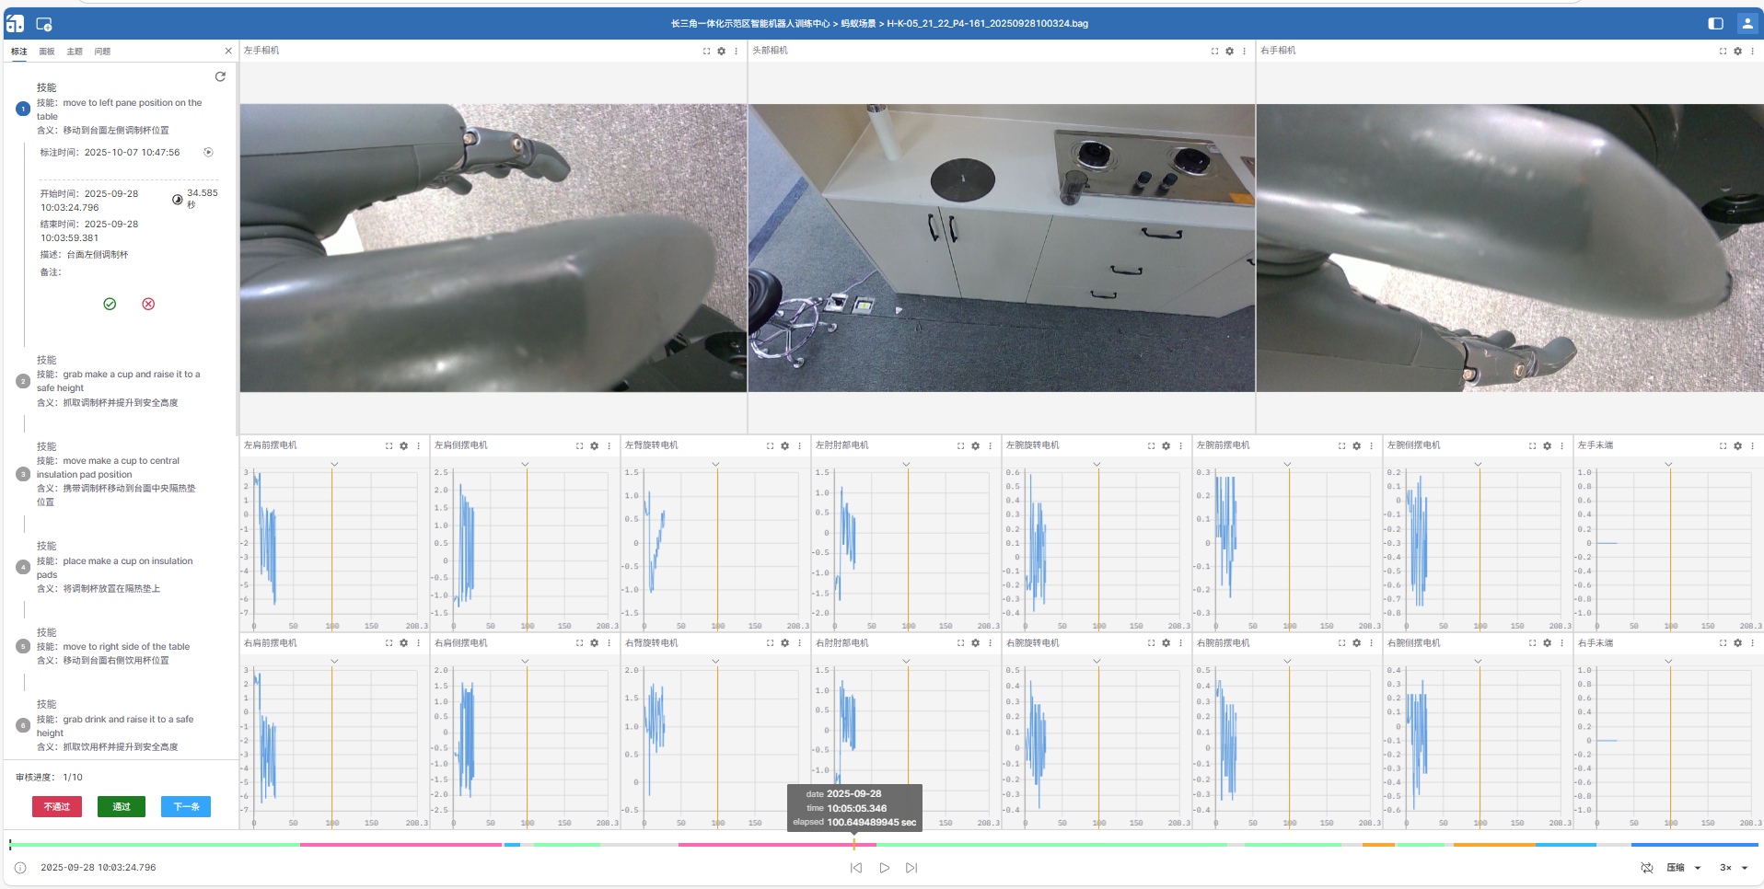Approve skill 1 with the green checkmark

coord(110,304)
